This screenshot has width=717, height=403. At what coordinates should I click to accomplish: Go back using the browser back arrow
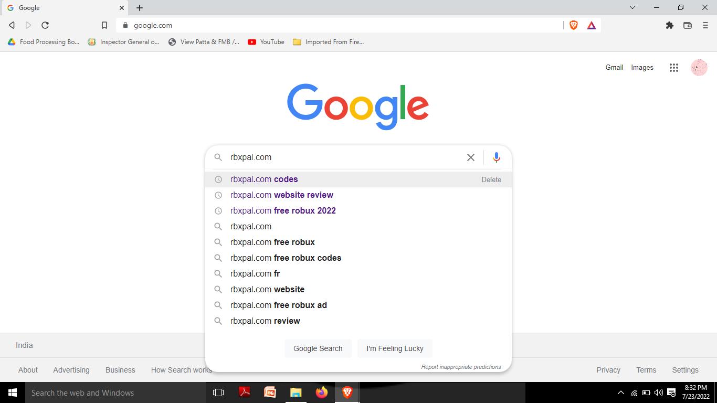[x=12, y=25]
